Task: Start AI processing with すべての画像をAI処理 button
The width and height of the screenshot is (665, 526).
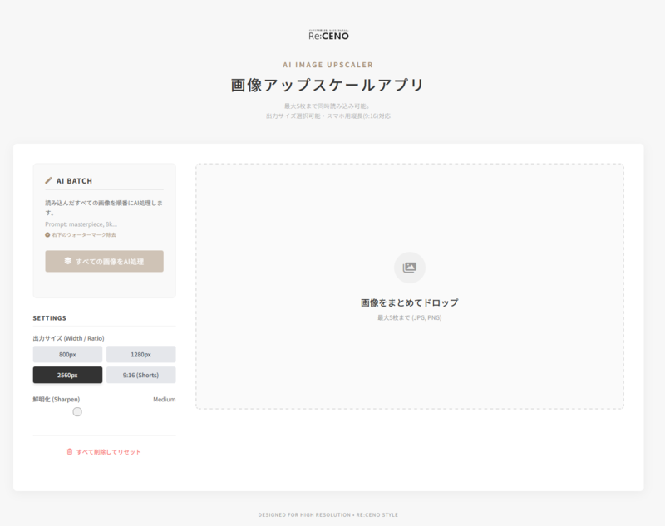Action: 105,261
